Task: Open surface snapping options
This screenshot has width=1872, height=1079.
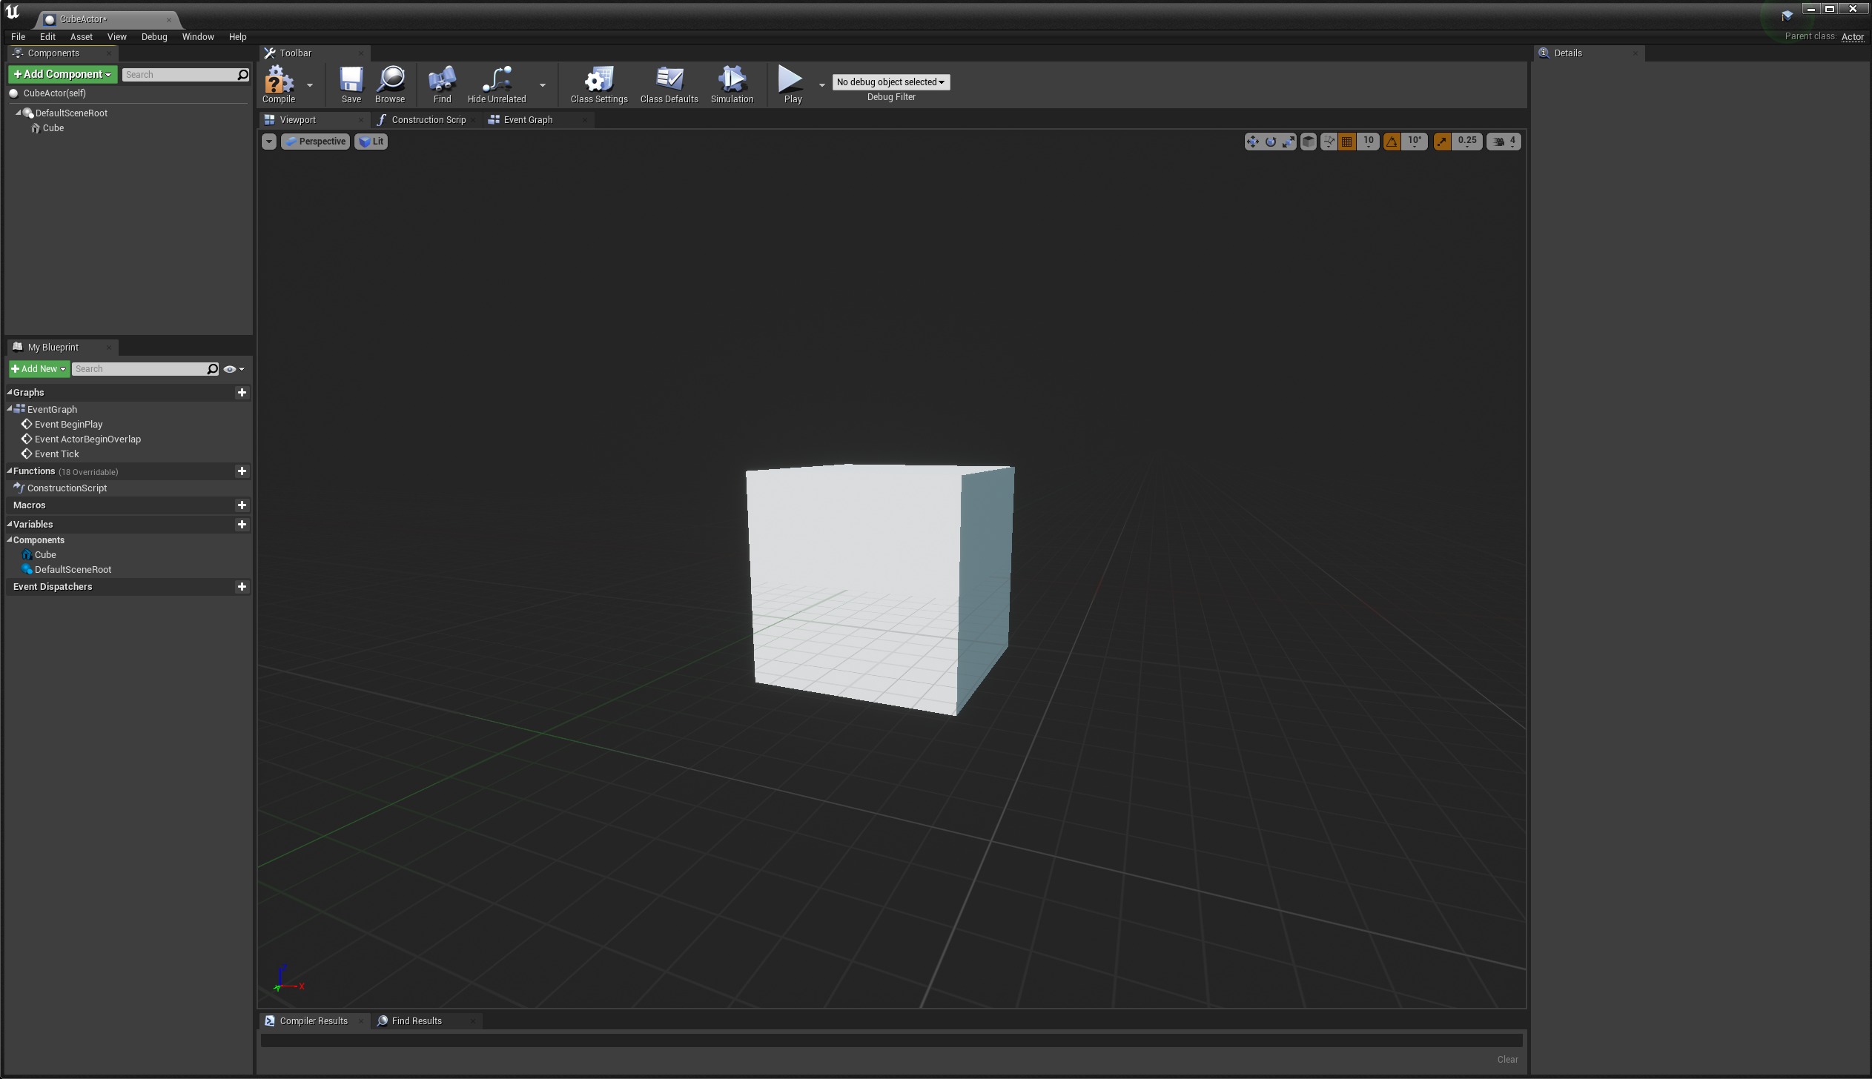Action: [1329, 142]
